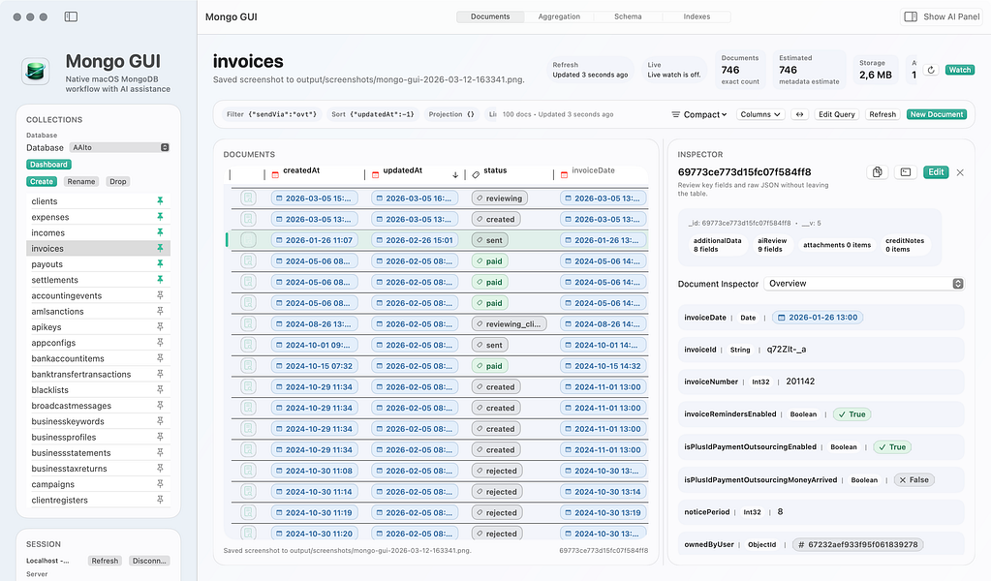Unpin the clients collection
Viewport: 991px width, 581px height.
pos(160,200)
